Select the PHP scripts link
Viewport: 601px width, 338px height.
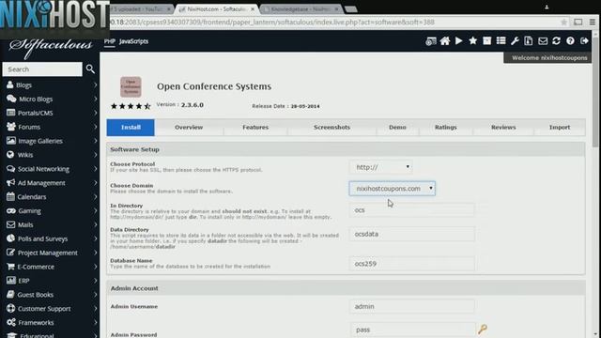(109, 41)
